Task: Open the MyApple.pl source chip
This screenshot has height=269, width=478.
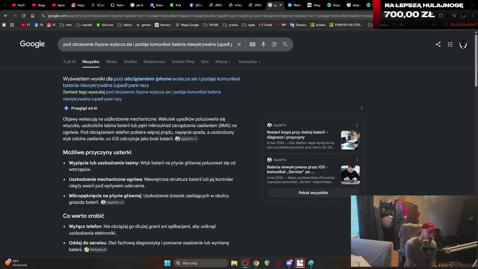Action: click(96, 250)
